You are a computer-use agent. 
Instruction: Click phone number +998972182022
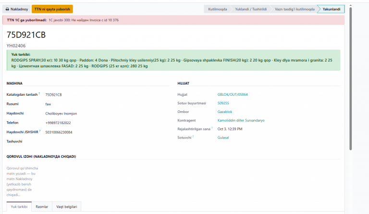point(58,123)
